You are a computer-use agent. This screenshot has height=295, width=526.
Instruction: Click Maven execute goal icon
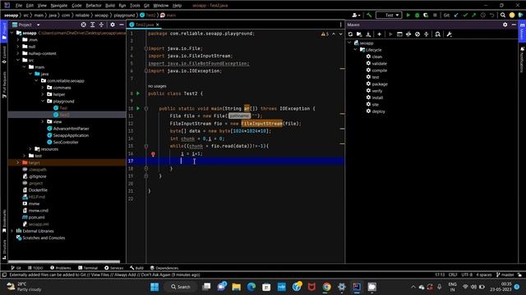(399, 34)
